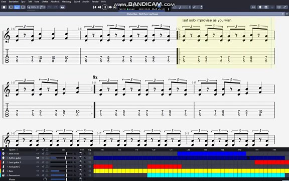Open the Spuren tracks options menu
The width and height of the screenshot is (289, 181).
pyautogui.click(x=17, y=150)
